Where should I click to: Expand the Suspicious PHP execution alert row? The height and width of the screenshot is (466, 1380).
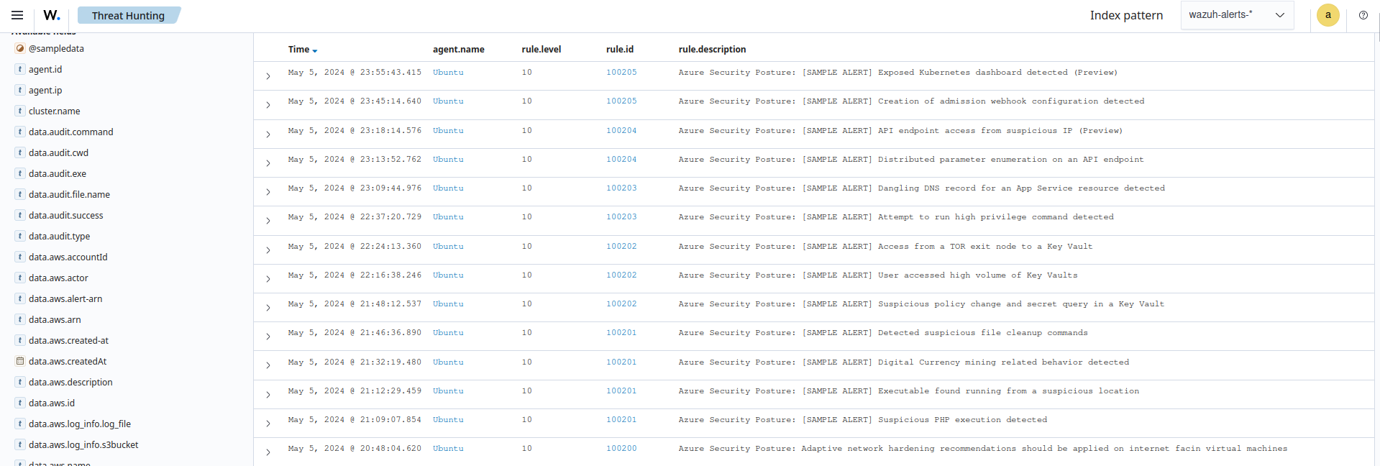(268, 424)
